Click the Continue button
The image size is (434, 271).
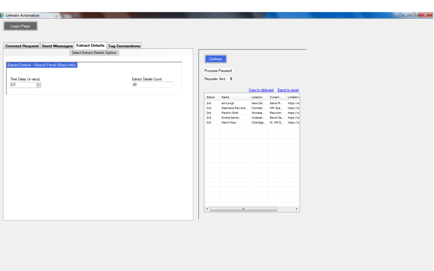tap(215, 59)
